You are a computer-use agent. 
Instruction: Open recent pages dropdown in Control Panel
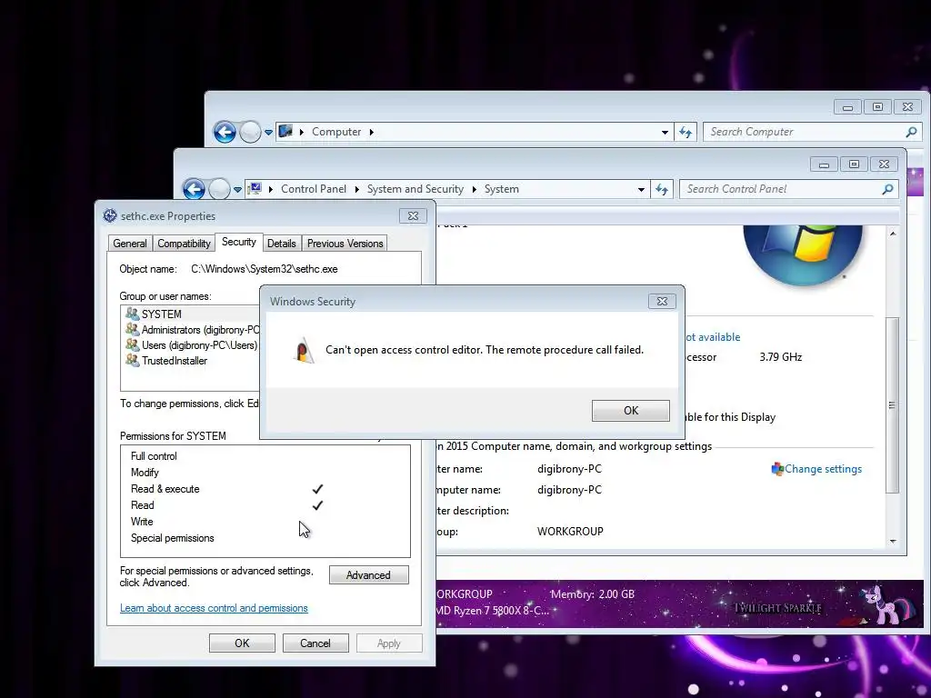tap(237, 190)
